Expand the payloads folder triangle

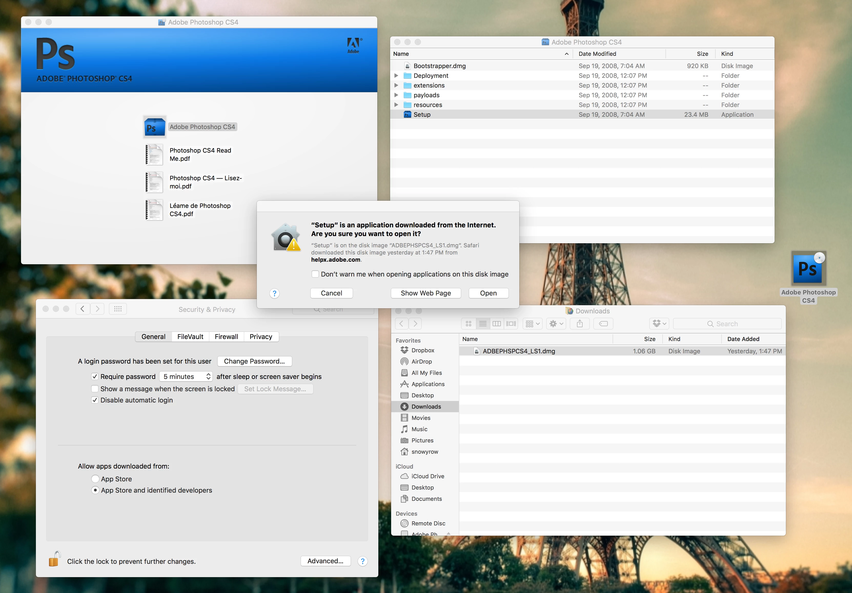[396, 95]
